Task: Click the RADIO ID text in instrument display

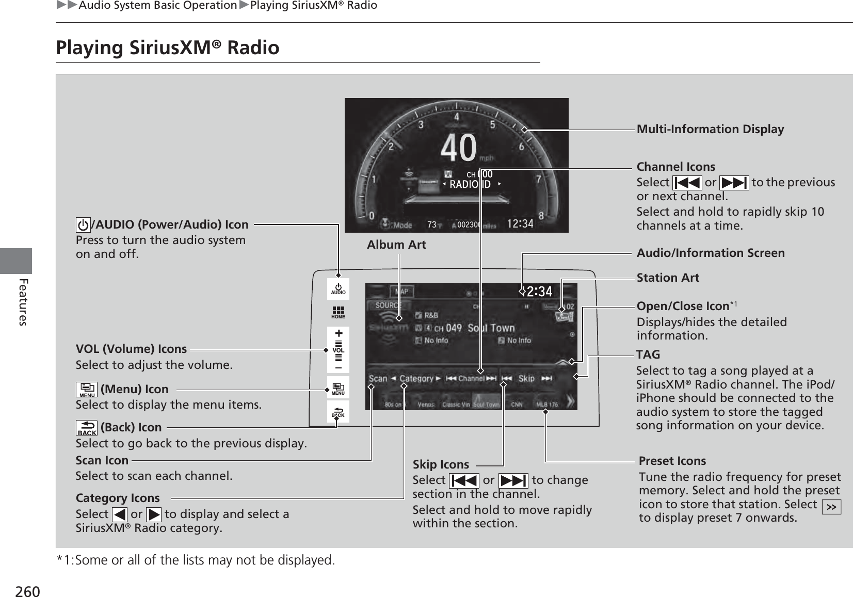Action: point(470,184)
